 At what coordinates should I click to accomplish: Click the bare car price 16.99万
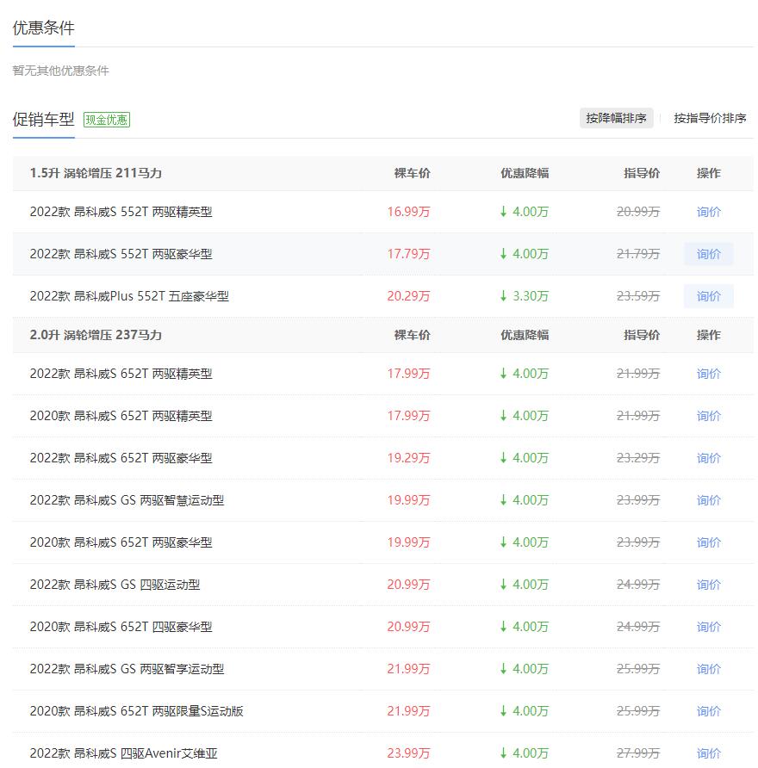coord(408,212)
